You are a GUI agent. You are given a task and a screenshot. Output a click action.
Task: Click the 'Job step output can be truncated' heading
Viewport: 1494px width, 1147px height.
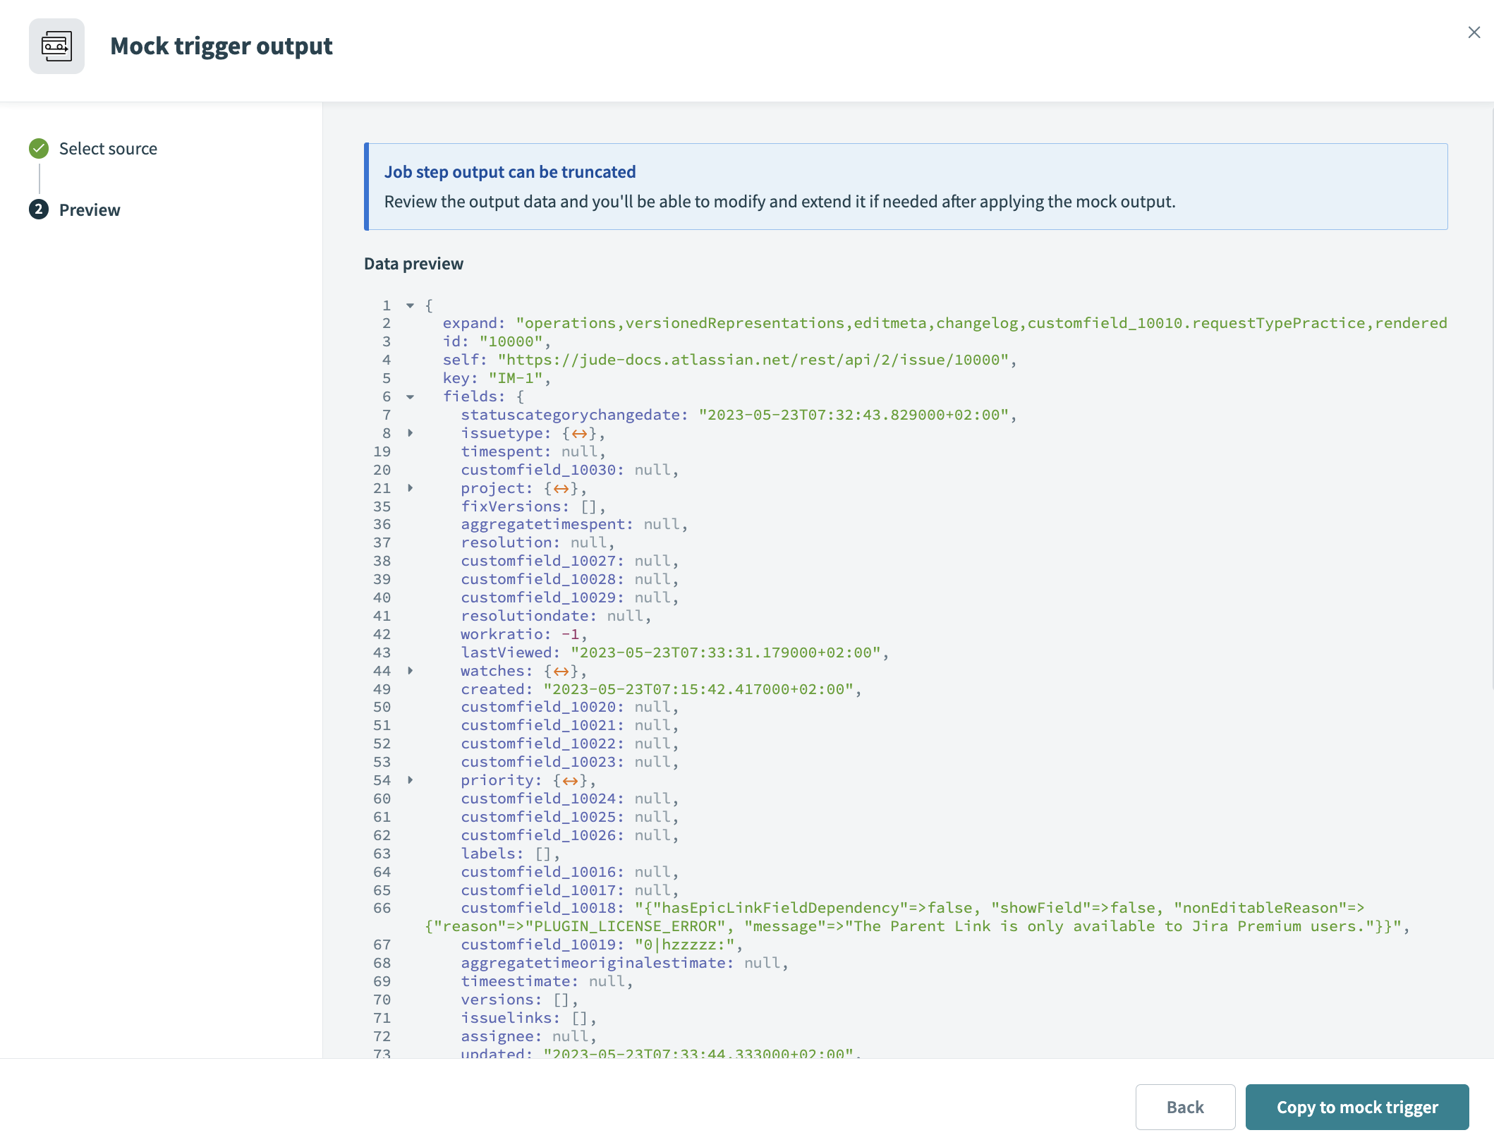coord(510,172)
